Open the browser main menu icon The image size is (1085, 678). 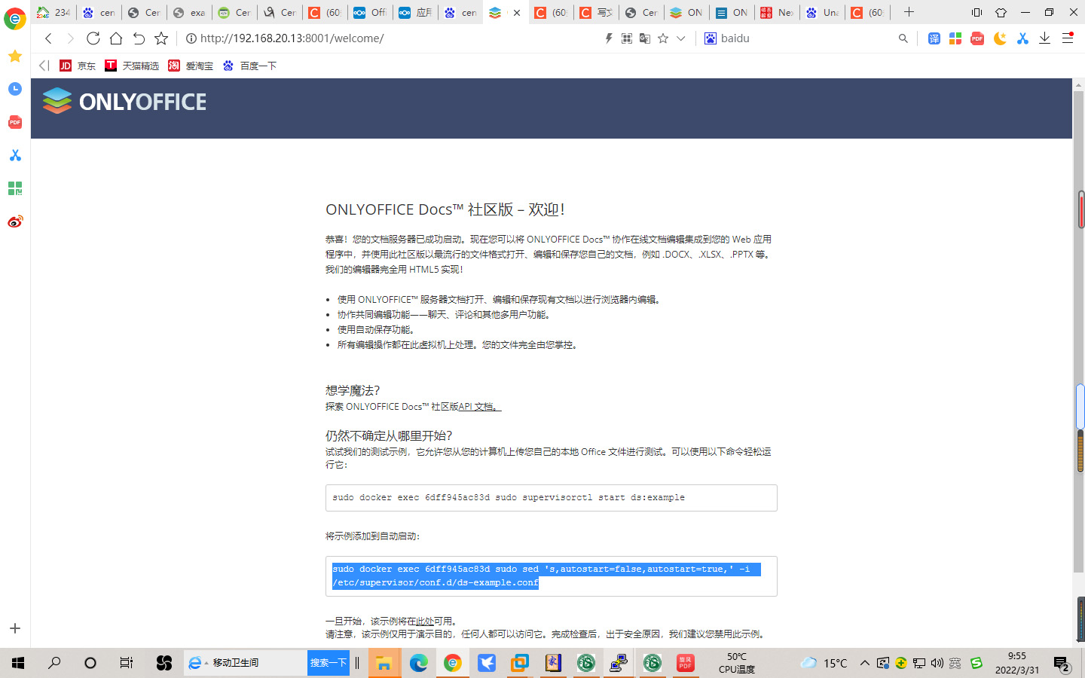pyautogui.click(x=1068, y=38)
